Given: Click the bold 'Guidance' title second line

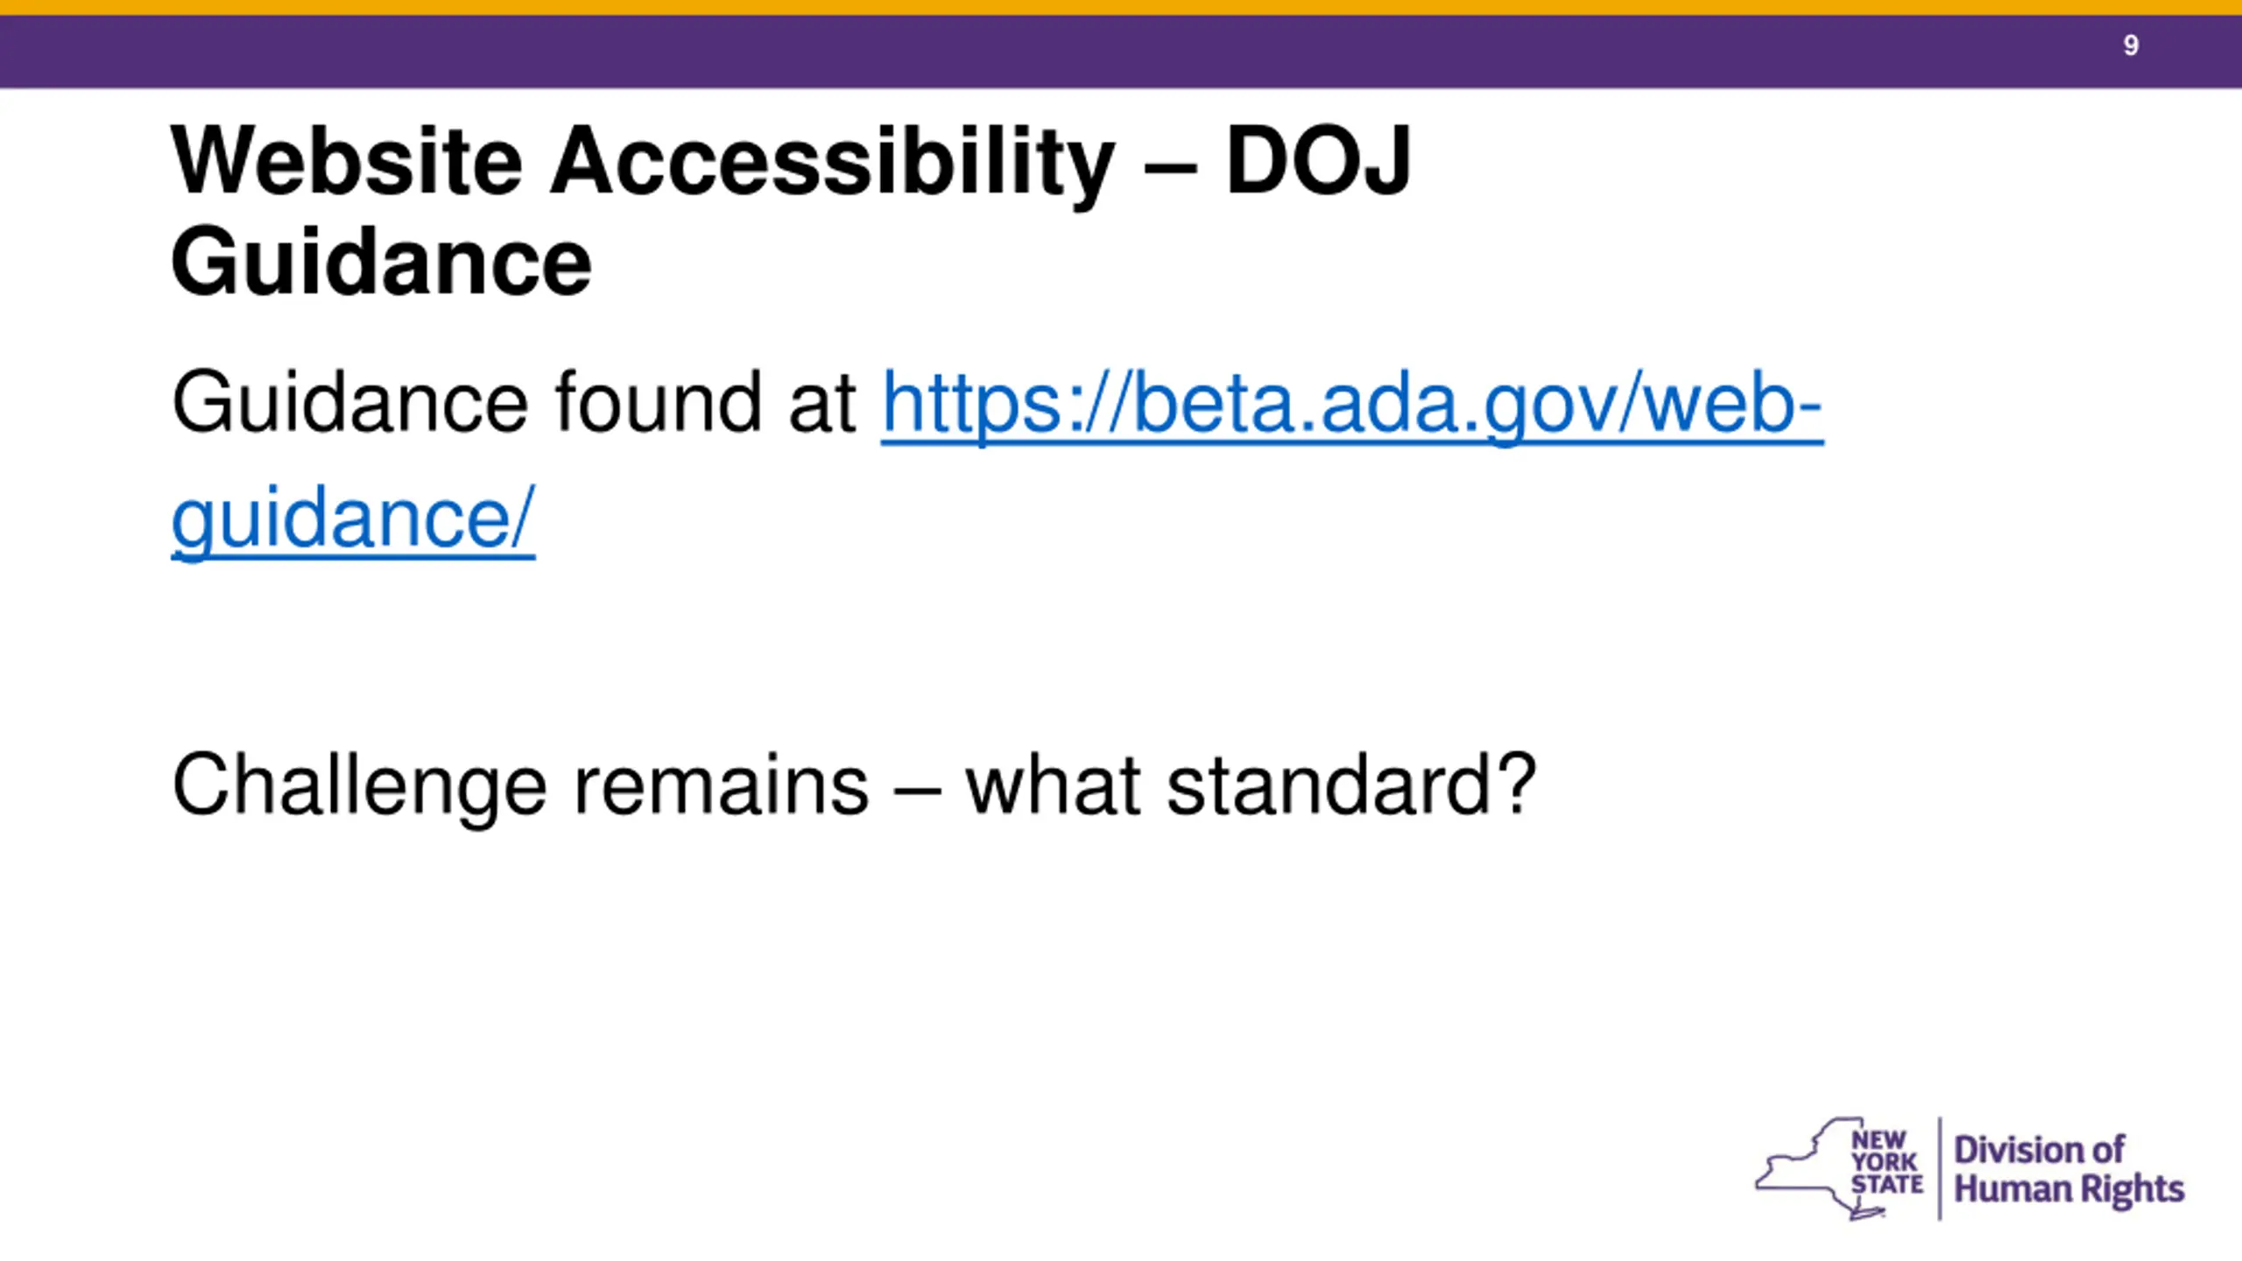Looking at the screenshot, I should (x=381, y=262).
